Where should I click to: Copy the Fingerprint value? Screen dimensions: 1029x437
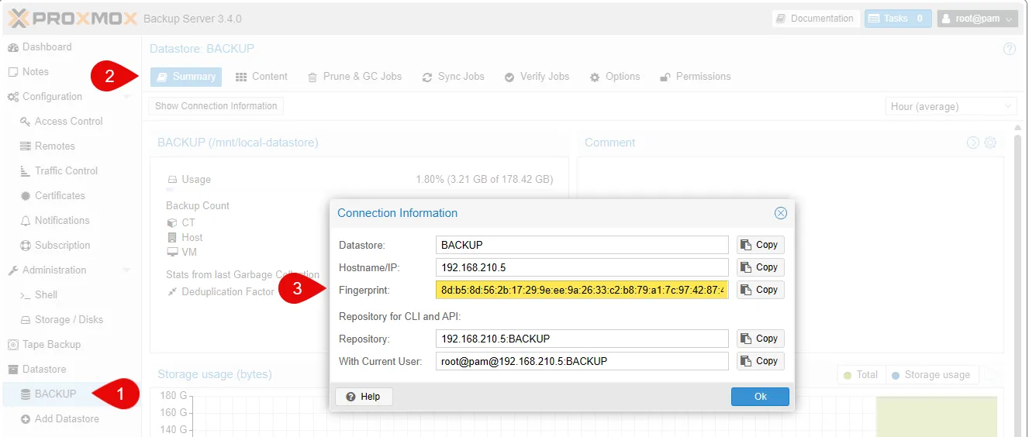[x=760, y=290]
